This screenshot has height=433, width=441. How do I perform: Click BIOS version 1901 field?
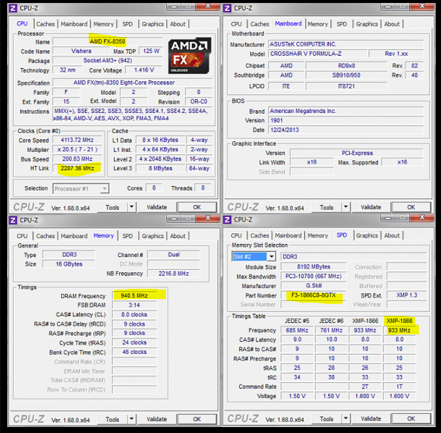tap(346, 120)
